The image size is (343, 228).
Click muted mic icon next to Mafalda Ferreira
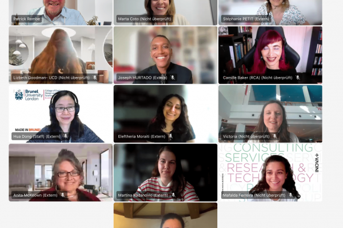291,195
